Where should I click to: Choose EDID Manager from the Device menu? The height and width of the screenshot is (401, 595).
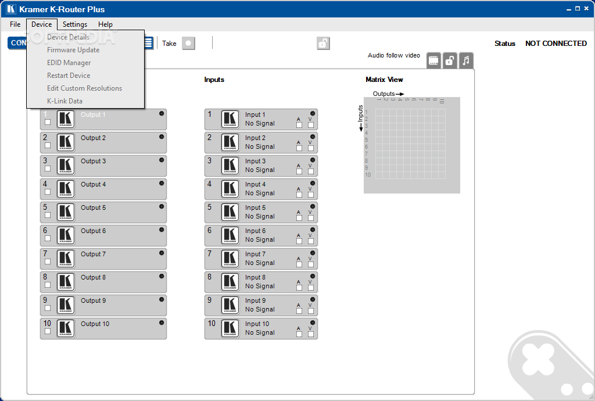(85, 63)
